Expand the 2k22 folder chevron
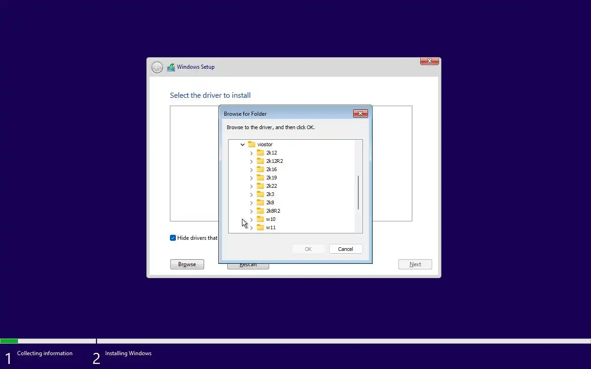591x369 pixels. pyautogui.click(x=251, y=186)
